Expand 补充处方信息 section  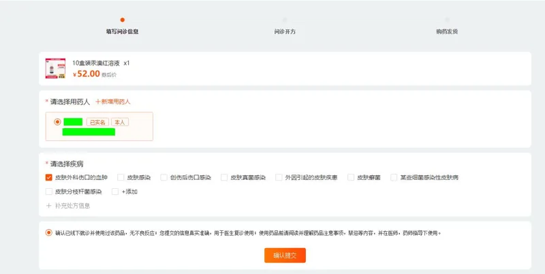(x=68, y=206)
